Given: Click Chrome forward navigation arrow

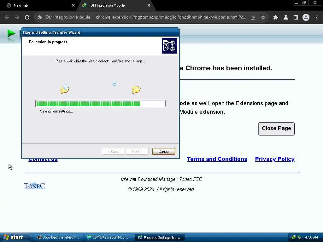Looking at the screenshot, I should 17,18.
